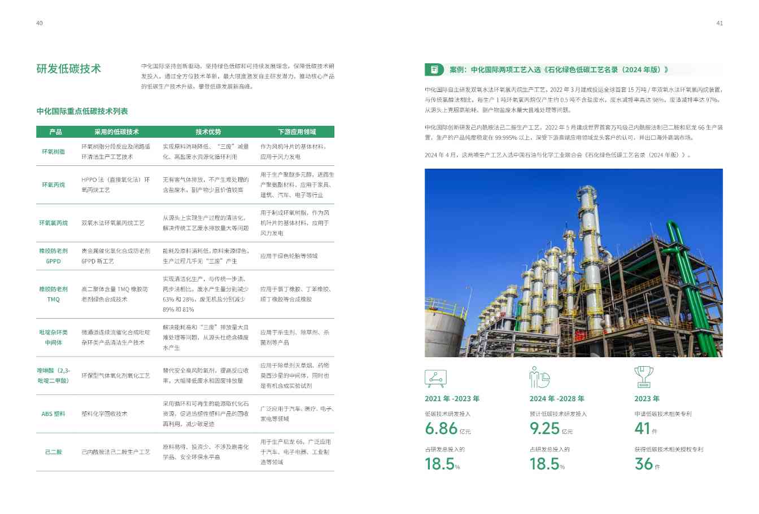Select the subheading 中化国际重点低碳技术列表

point(82,111)
